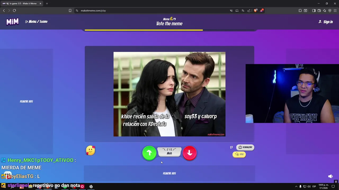The height and width of the screenshot is (190, 339).
Task: Open Windows notification center
Action: [333, 187]
